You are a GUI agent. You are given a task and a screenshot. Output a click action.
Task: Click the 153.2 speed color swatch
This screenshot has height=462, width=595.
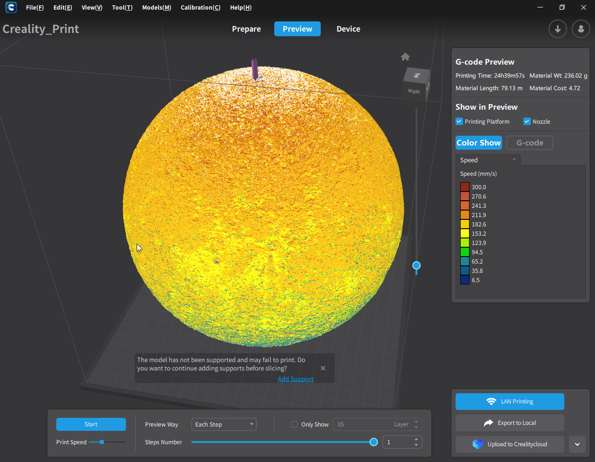pos(465,233)
